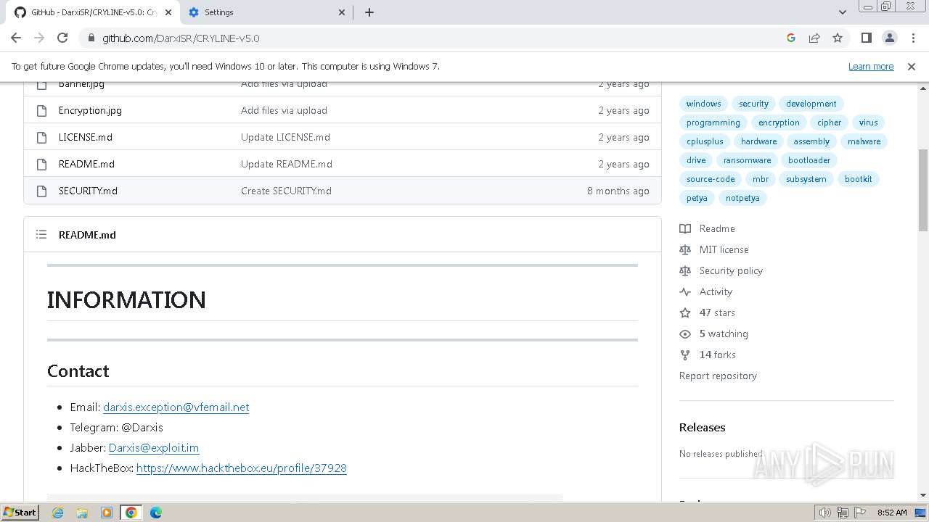Dismiss the Chrome update notification bar
Screen dimensions: 929x522
pos(912,66)
